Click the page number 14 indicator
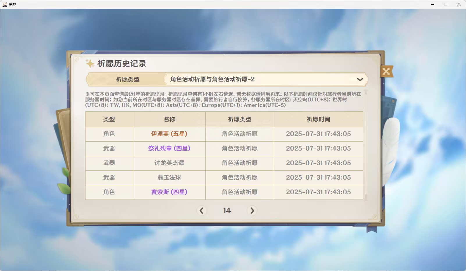 tap(227, 211)
